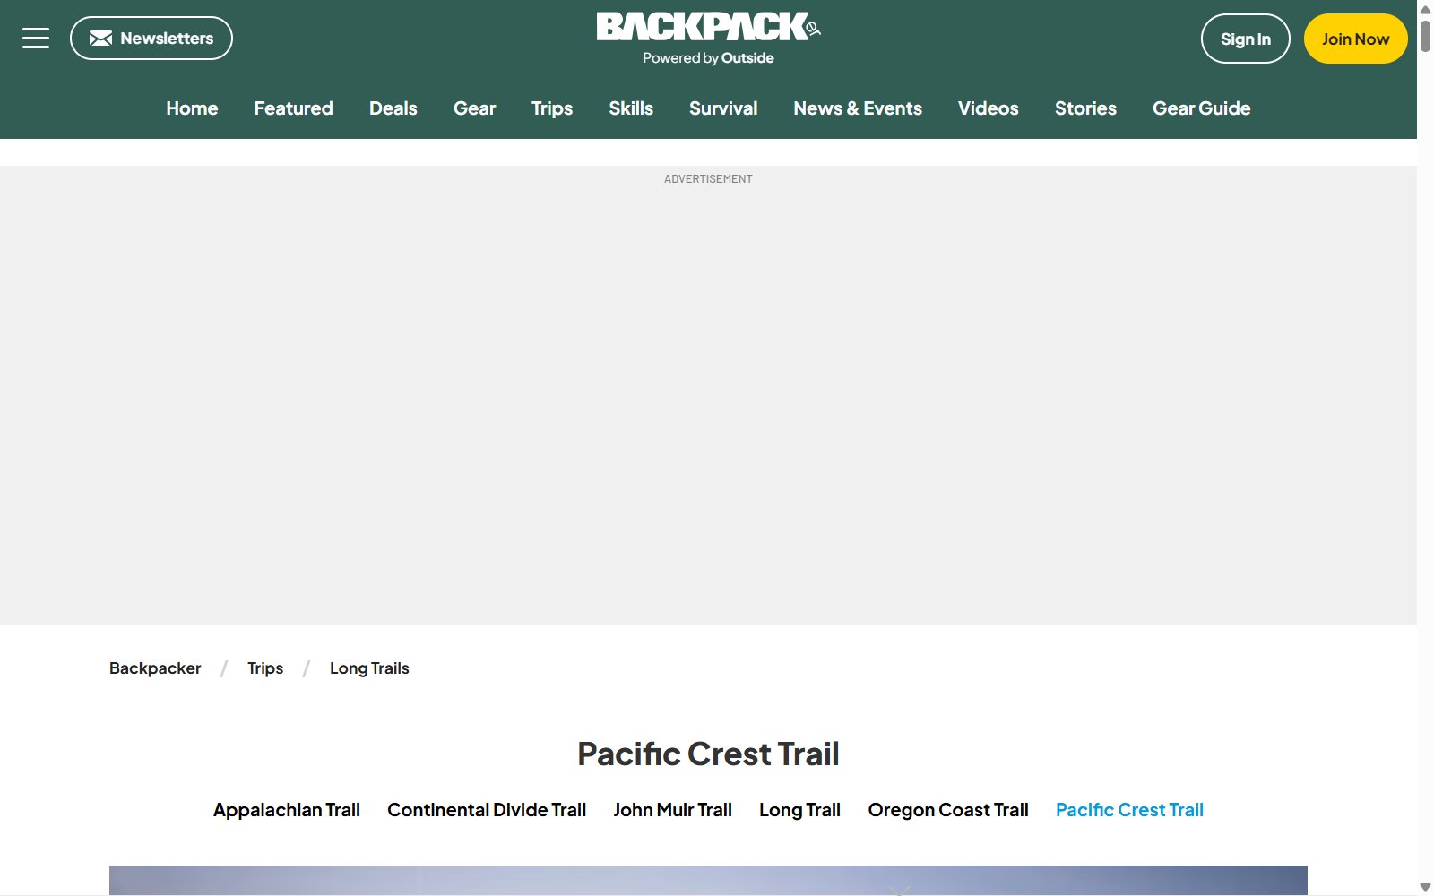Switch to Oregon Coast Trail tab

coord(948,810)
